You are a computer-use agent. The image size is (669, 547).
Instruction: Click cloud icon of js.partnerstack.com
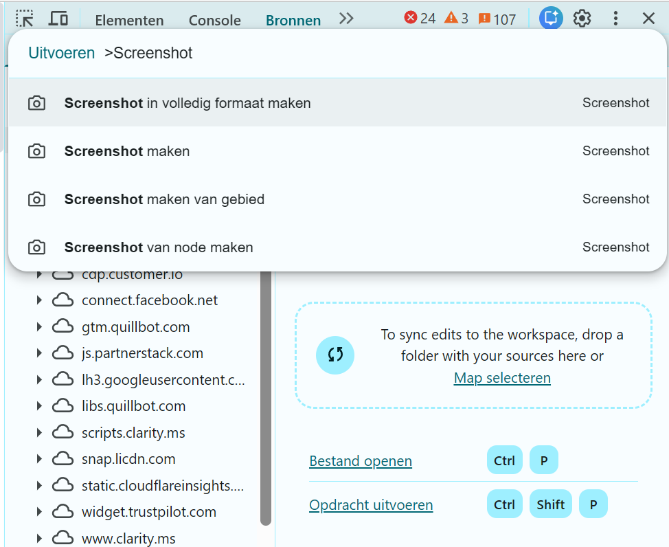[63, 353]
